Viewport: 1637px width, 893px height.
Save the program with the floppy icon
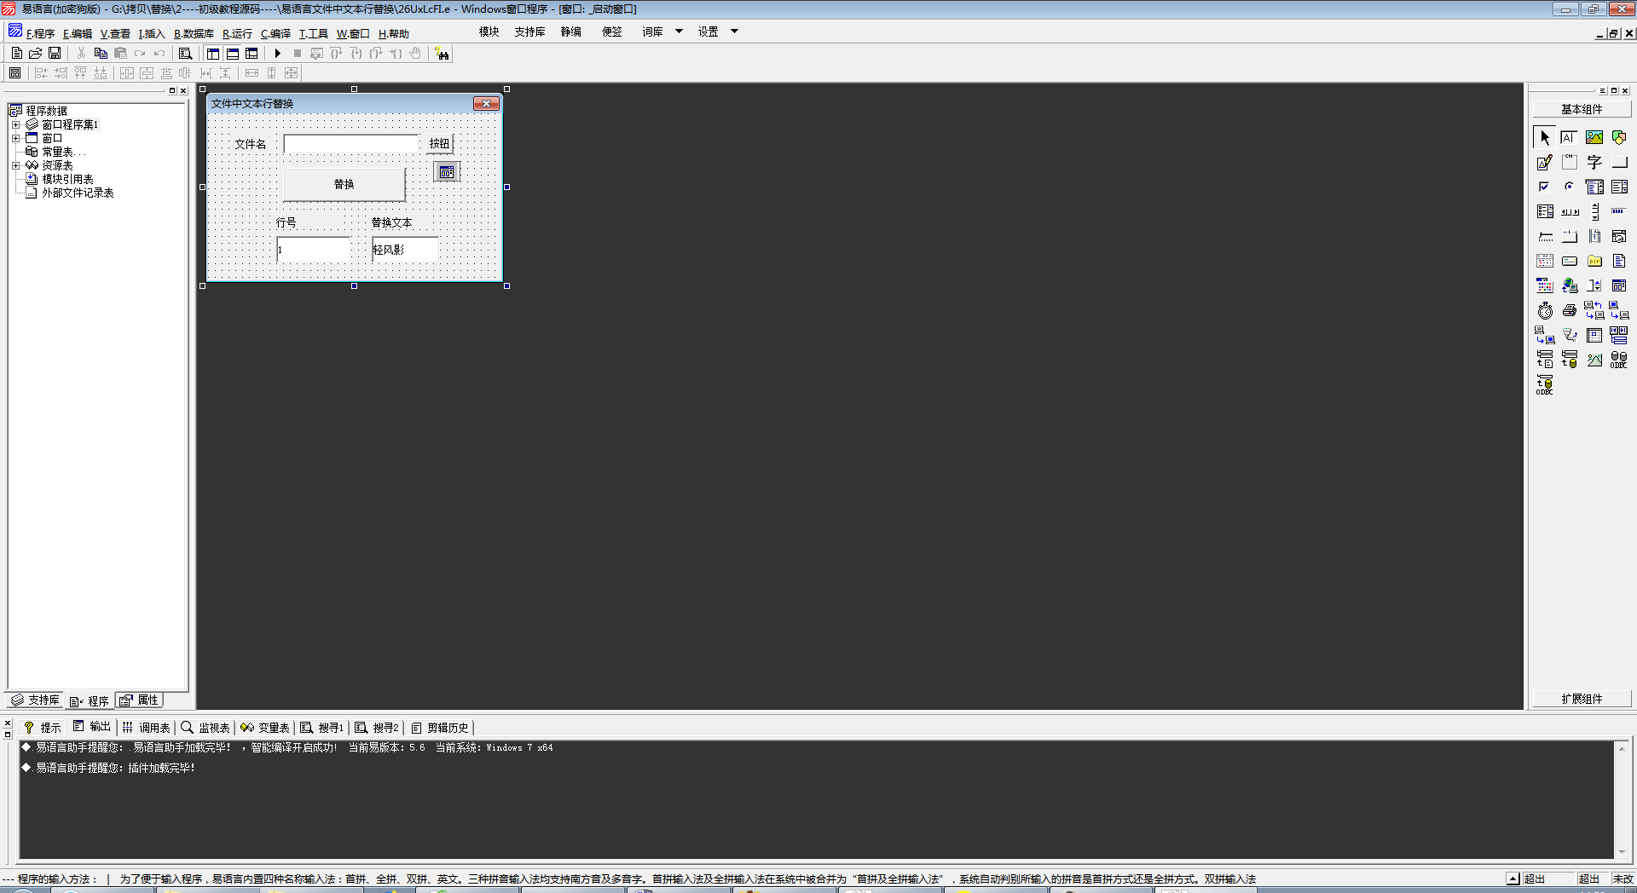click(x=55, y=53)
